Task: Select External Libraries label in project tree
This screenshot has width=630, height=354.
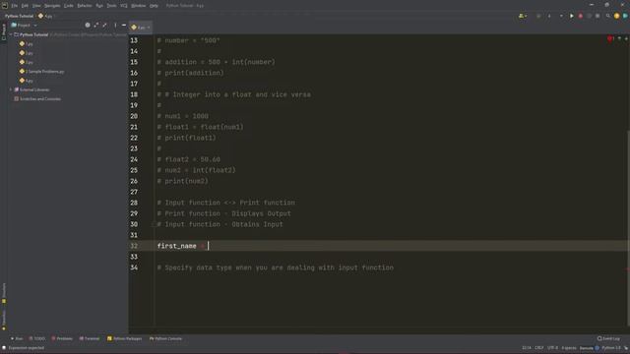Action: coord(34,89)
